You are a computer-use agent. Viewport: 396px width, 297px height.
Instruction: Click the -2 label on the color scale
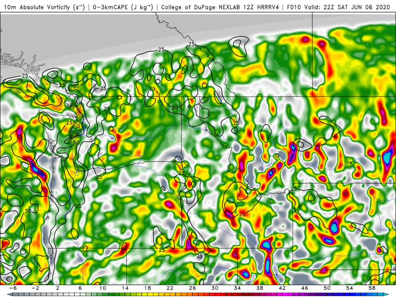pyautogui.click(x=35, y=288)
